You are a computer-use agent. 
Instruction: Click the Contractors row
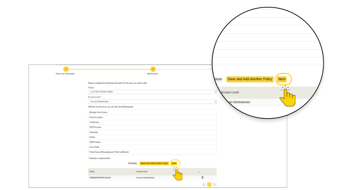tap(152, 122)
